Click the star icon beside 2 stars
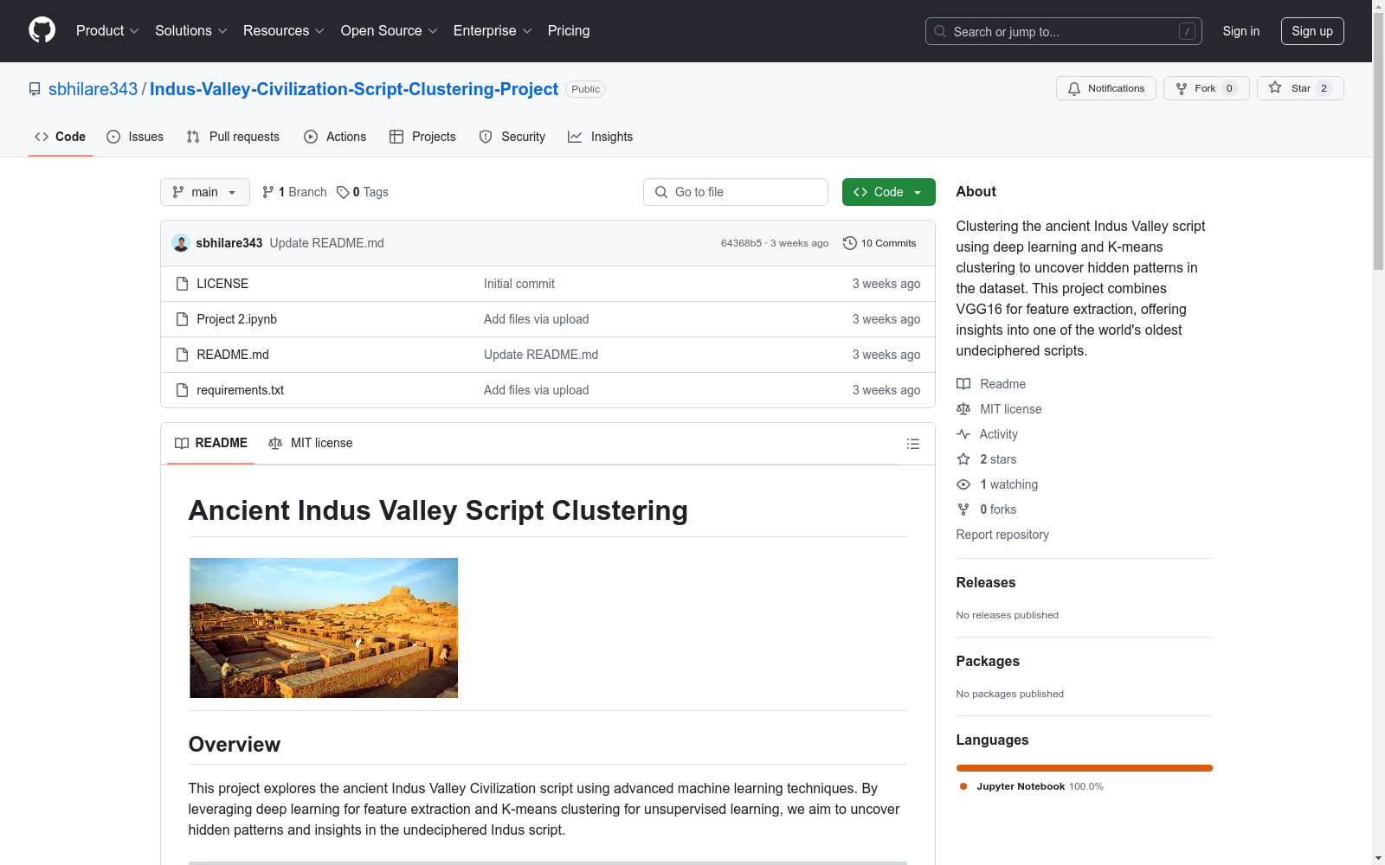 click(963, 459)
